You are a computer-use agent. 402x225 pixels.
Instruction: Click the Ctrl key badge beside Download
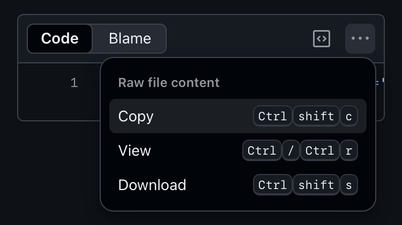pos(272,185)
